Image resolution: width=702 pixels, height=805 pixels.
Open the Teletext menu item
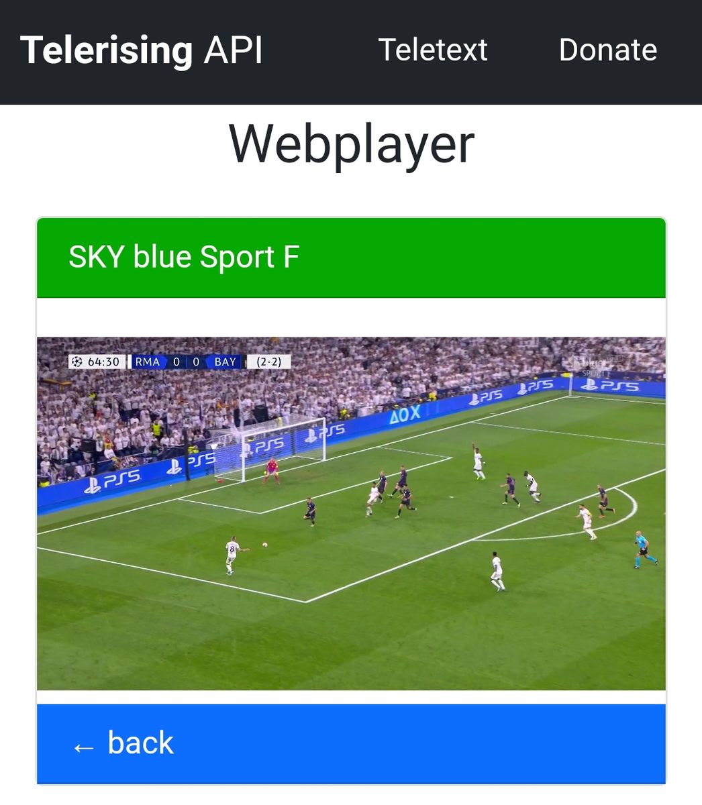click(x=433, y=50)
